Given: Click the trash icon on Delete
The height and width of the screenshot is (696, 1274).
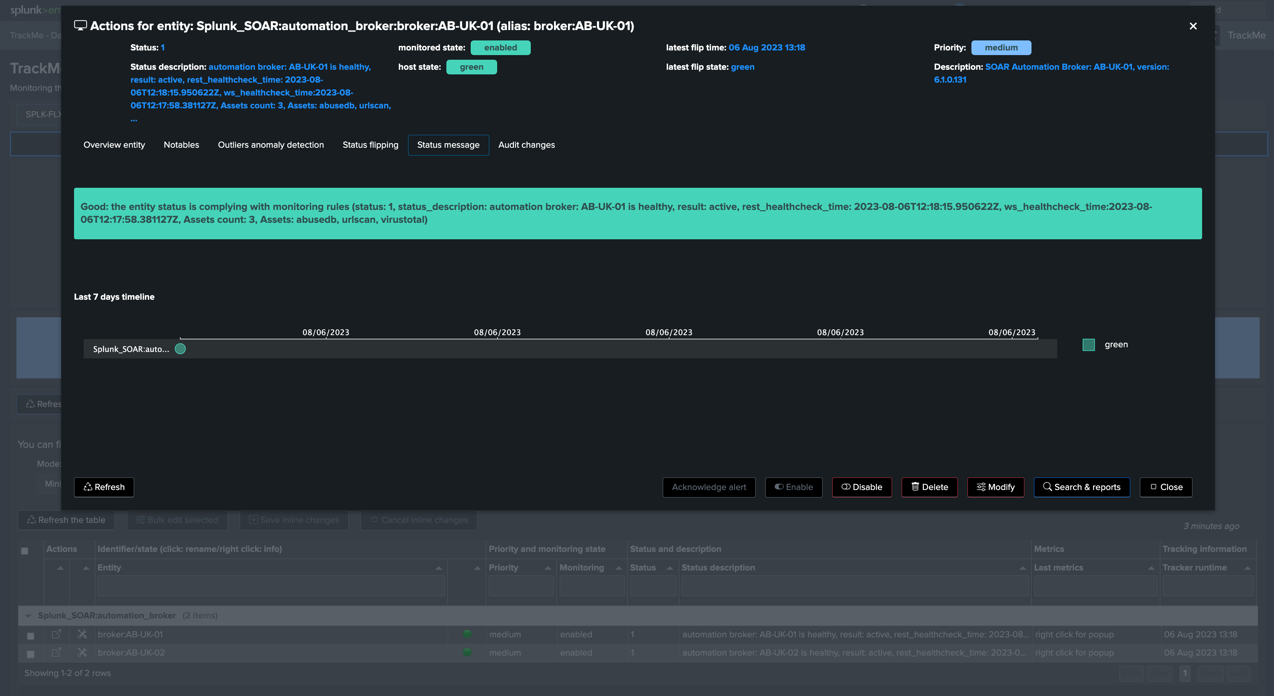Looking at the screenshot, I should click(915, 487).
